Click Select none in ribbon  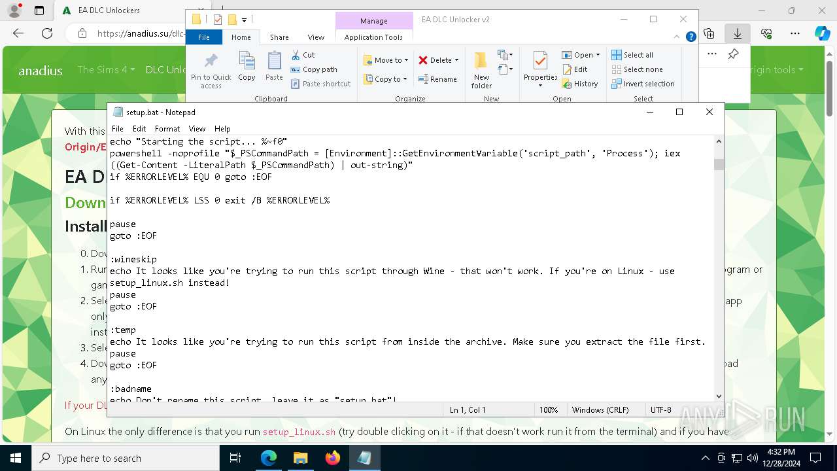point(637,69)
